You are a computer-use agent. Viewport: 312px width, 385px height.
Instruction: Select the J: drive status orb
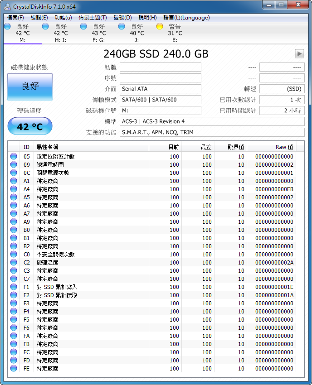click(122, 26)
